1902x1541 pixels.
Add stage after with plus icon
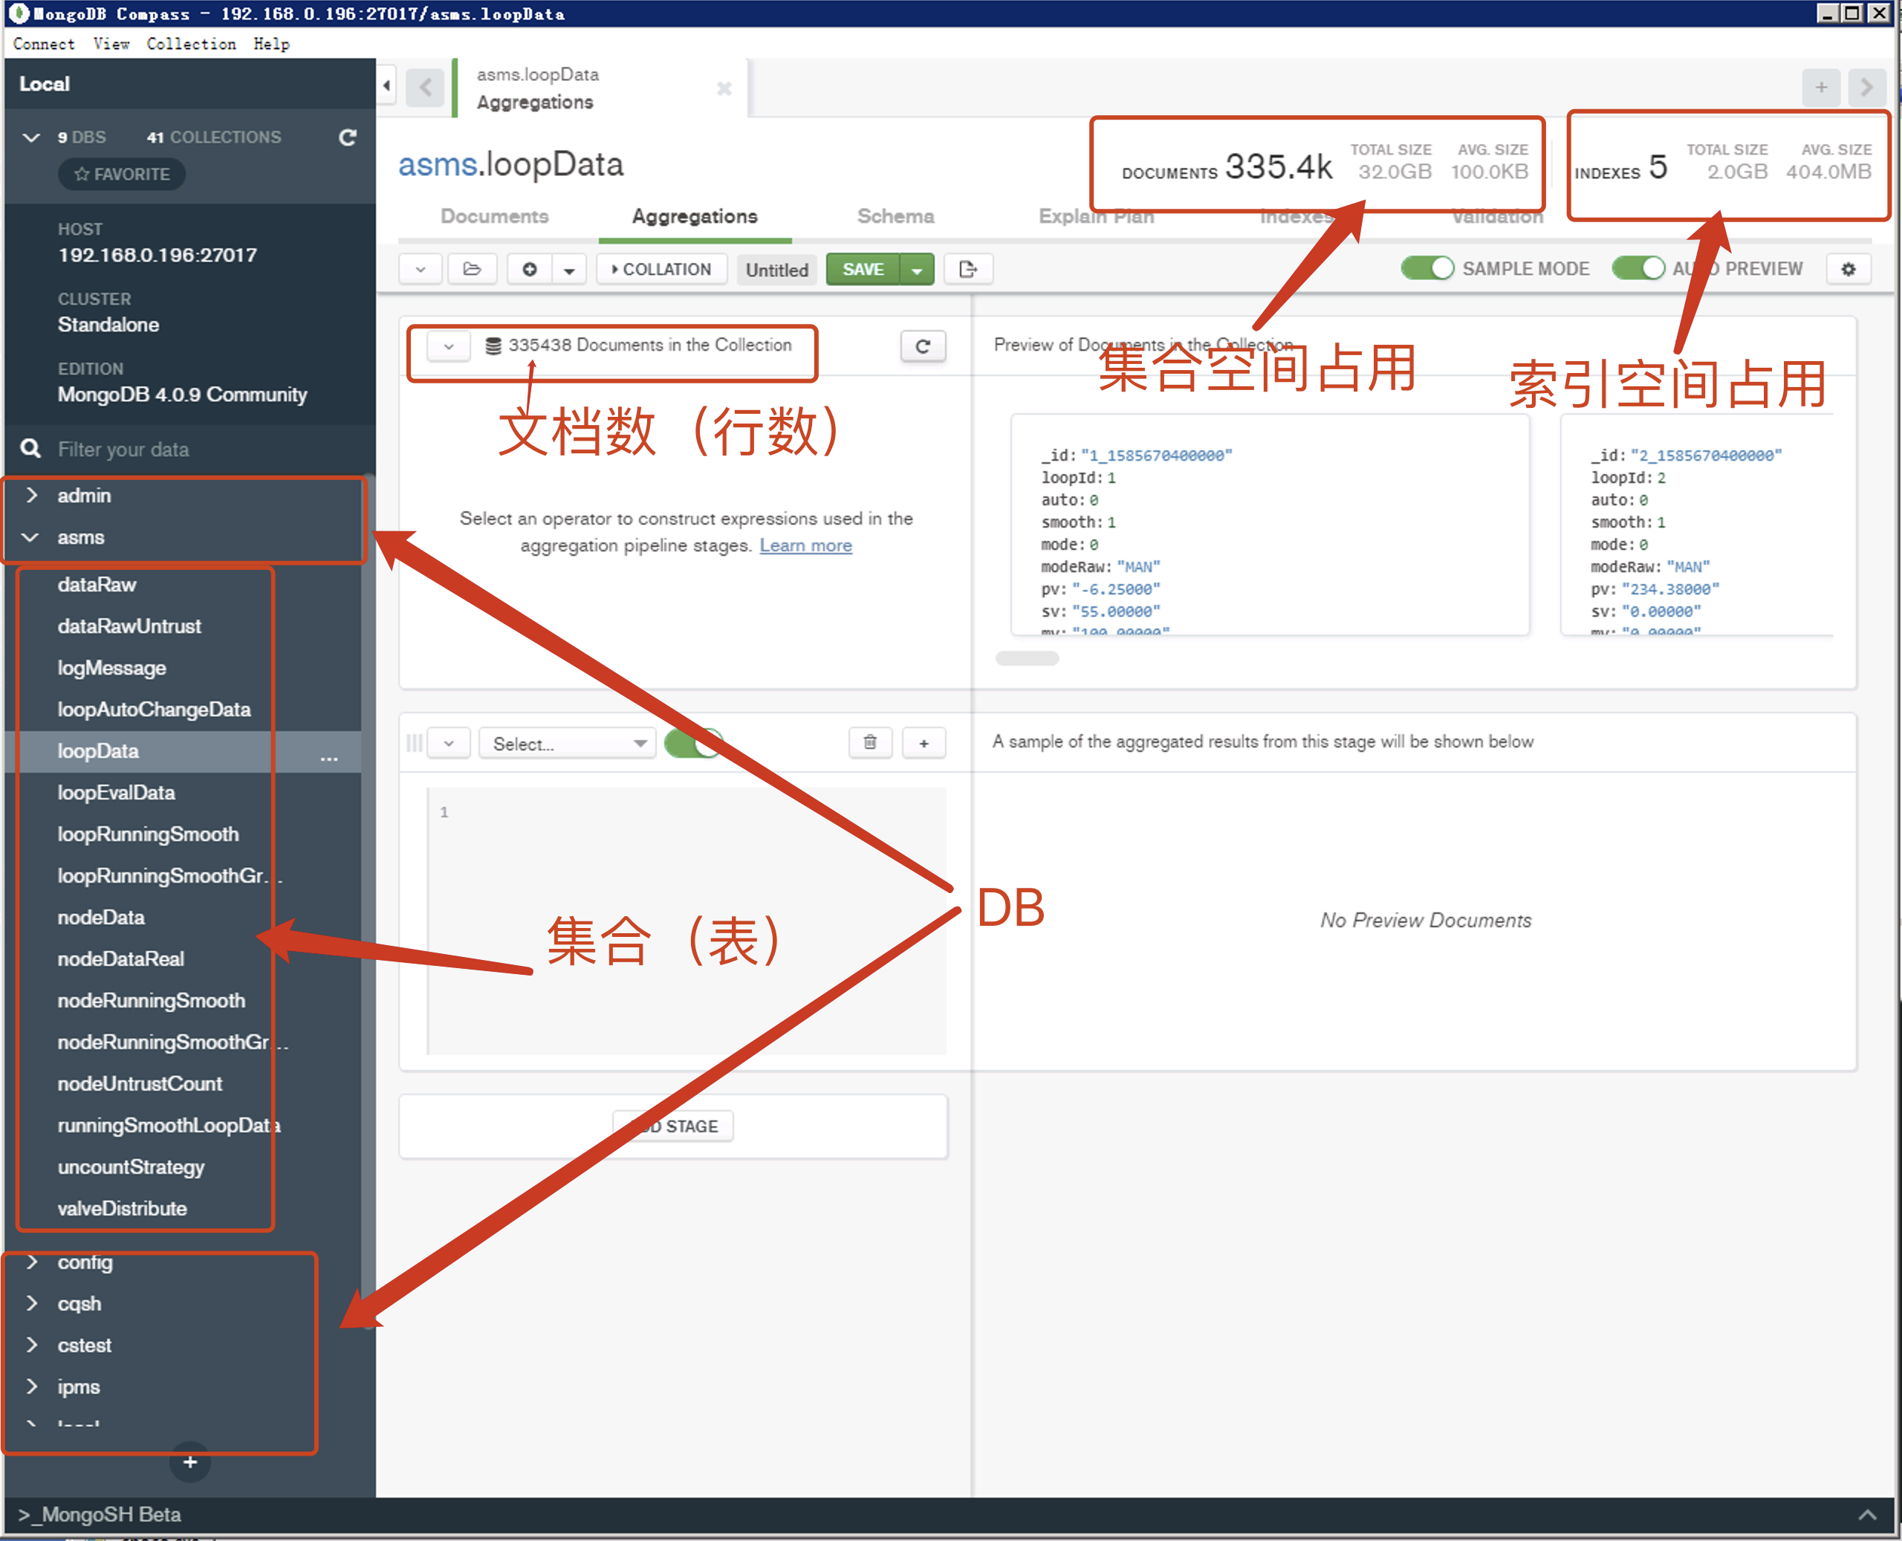click(x=924, y=743)
